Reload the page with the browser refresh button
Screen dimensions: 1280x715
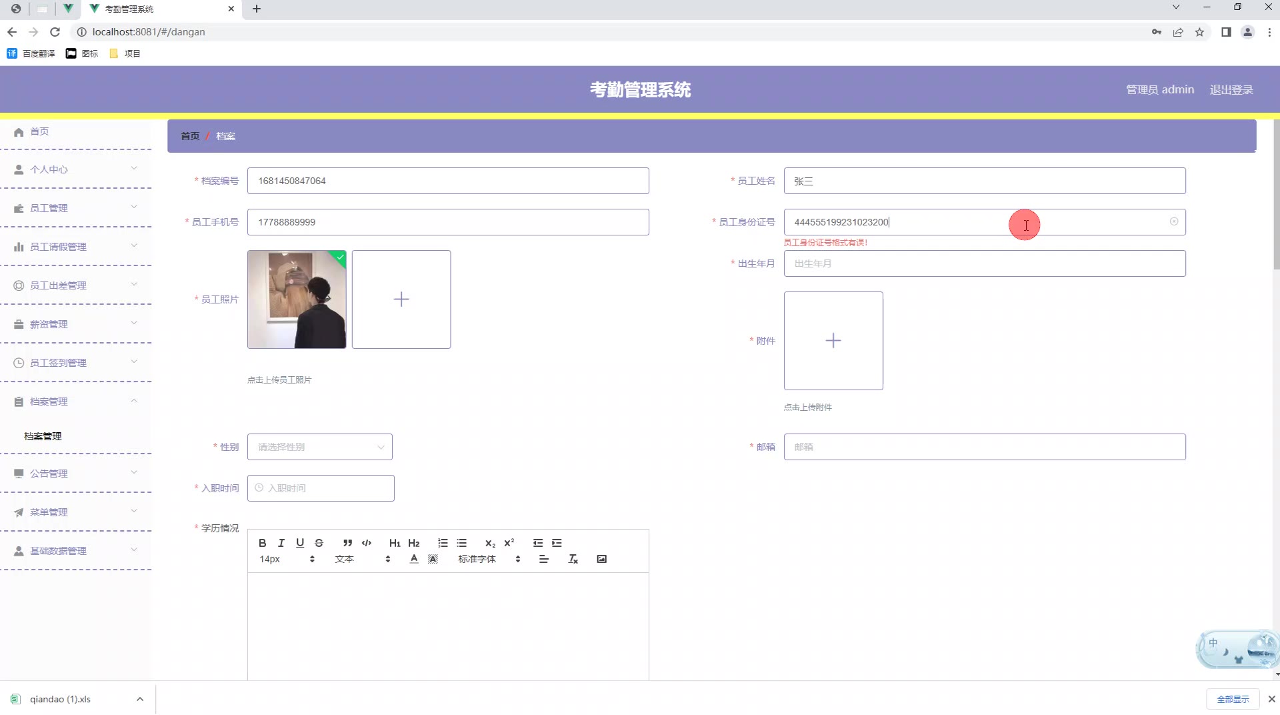[x=55, y=32]
